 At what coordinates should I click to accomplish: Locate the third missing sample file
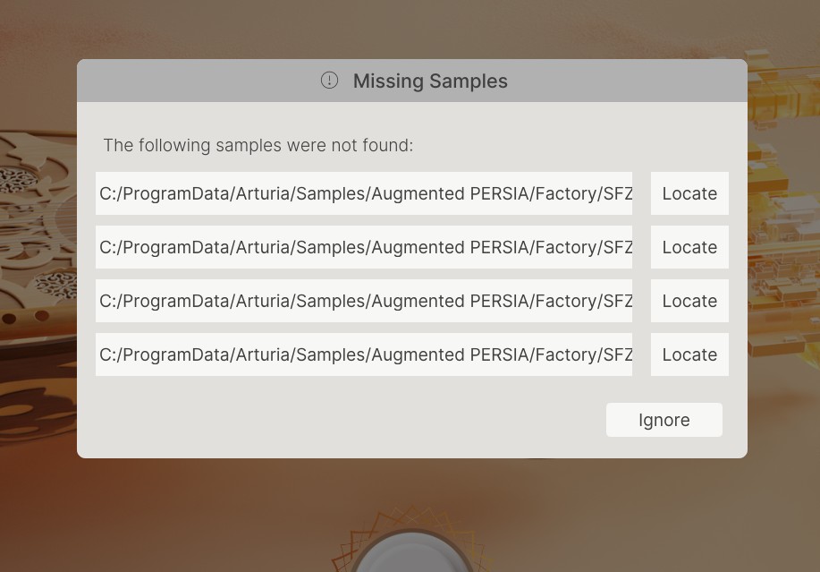click(689, 301)
